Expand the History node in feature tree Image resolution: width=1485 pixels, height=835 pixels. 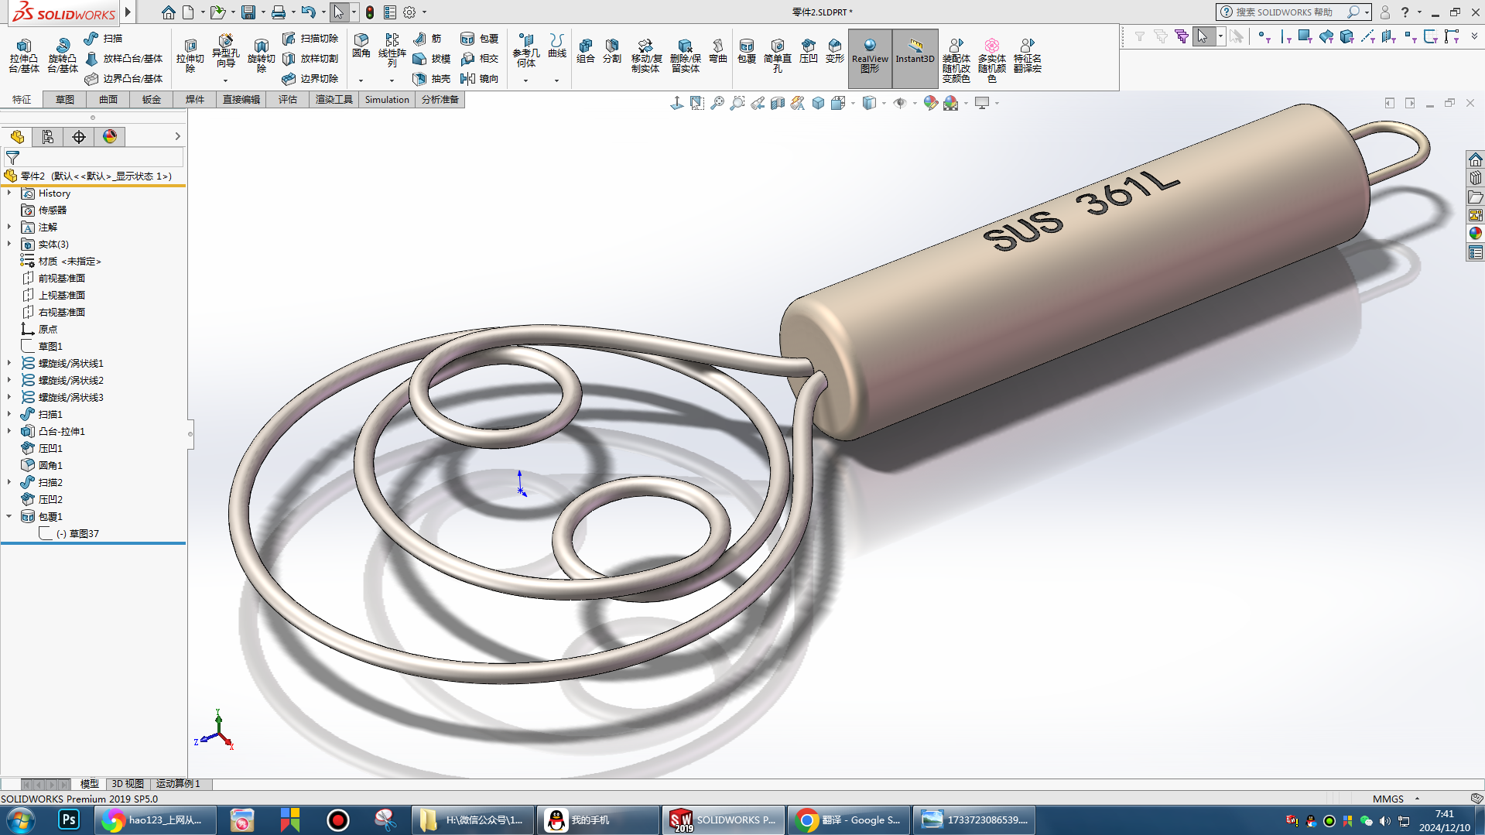(x=9, y=193)
